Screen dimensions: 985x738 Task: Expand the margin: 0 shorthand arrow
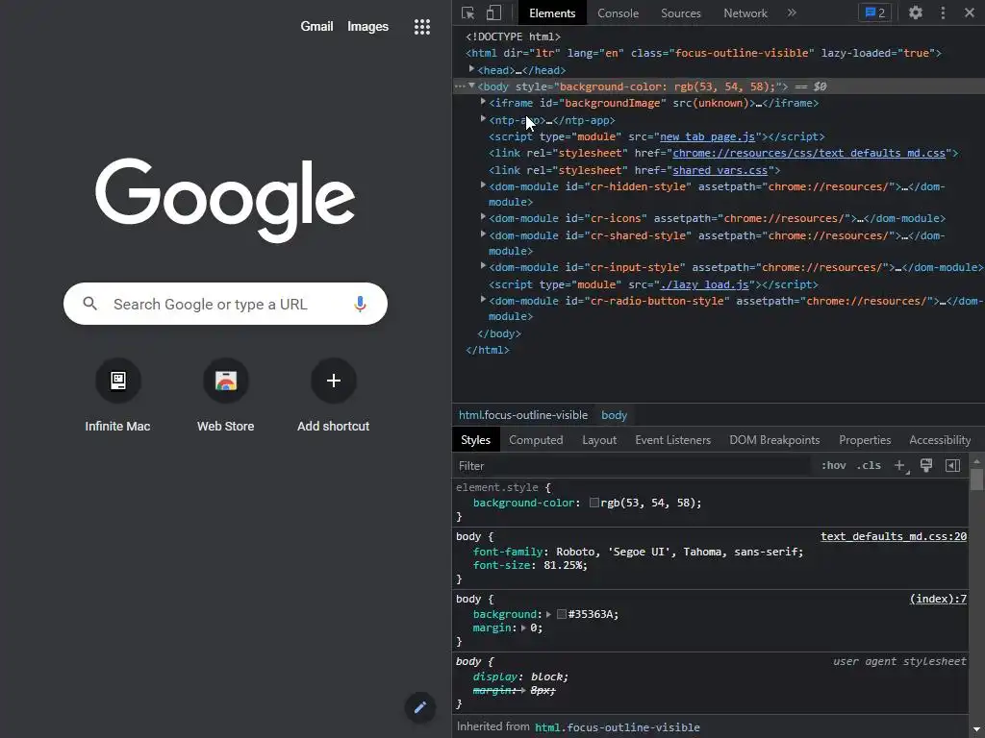[523, 627]
